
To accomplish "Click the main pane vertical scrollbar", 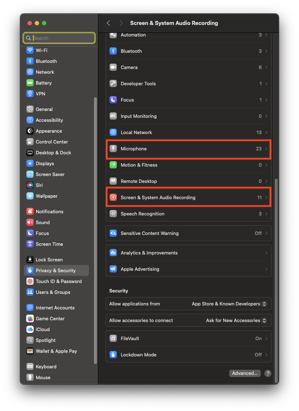I will (276, 281).
